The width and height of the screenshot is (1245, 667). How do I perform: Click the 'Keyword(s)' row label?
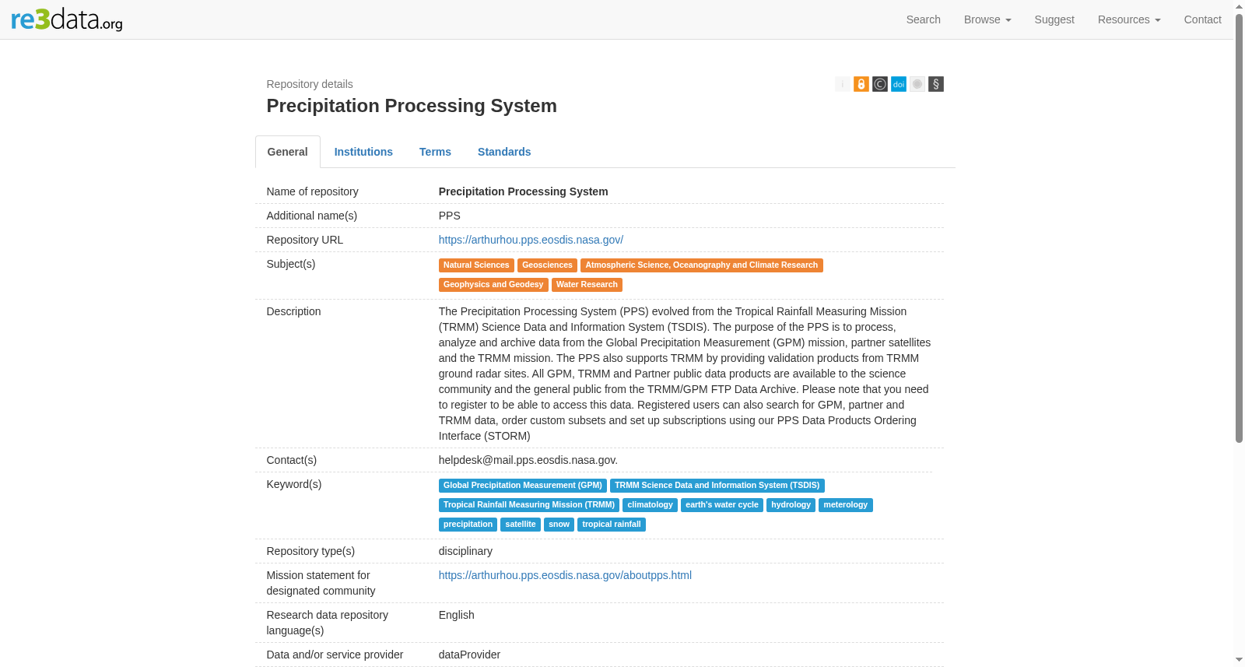point(294,484)
